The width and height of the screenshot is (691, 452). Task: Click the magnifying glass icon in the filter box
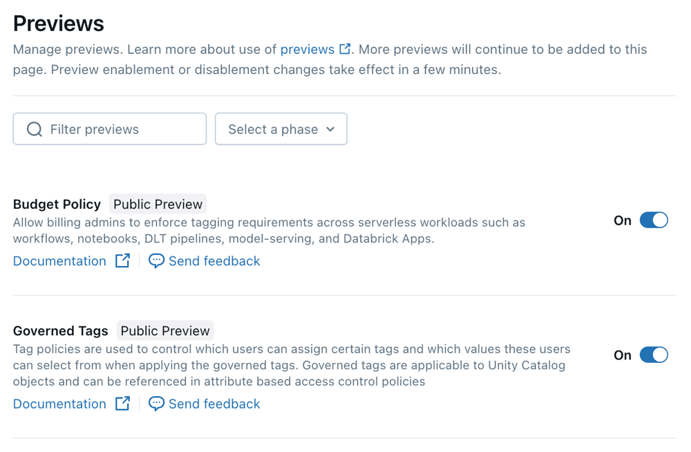34,129
